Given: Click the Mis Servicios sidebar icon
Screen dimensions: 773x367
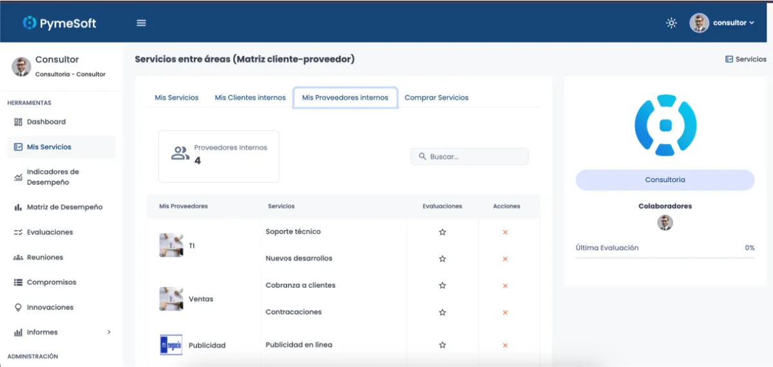Looking at the screenshot, I should tap(18, 147).
